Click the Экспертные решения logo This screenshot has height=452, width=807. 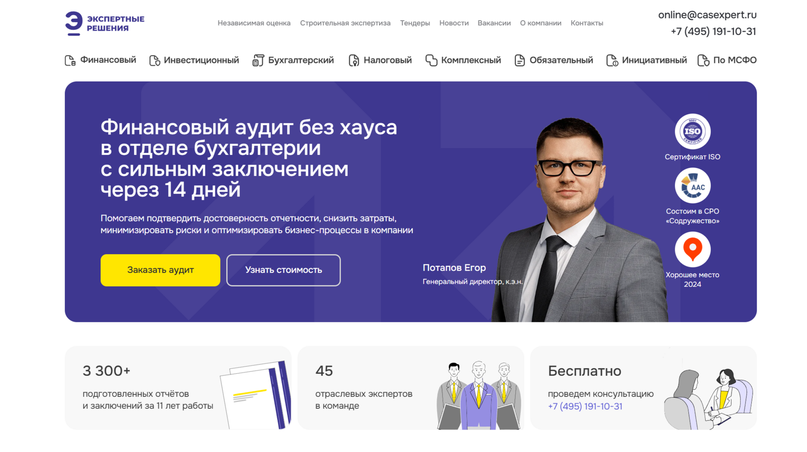click(x=105, y=24)
